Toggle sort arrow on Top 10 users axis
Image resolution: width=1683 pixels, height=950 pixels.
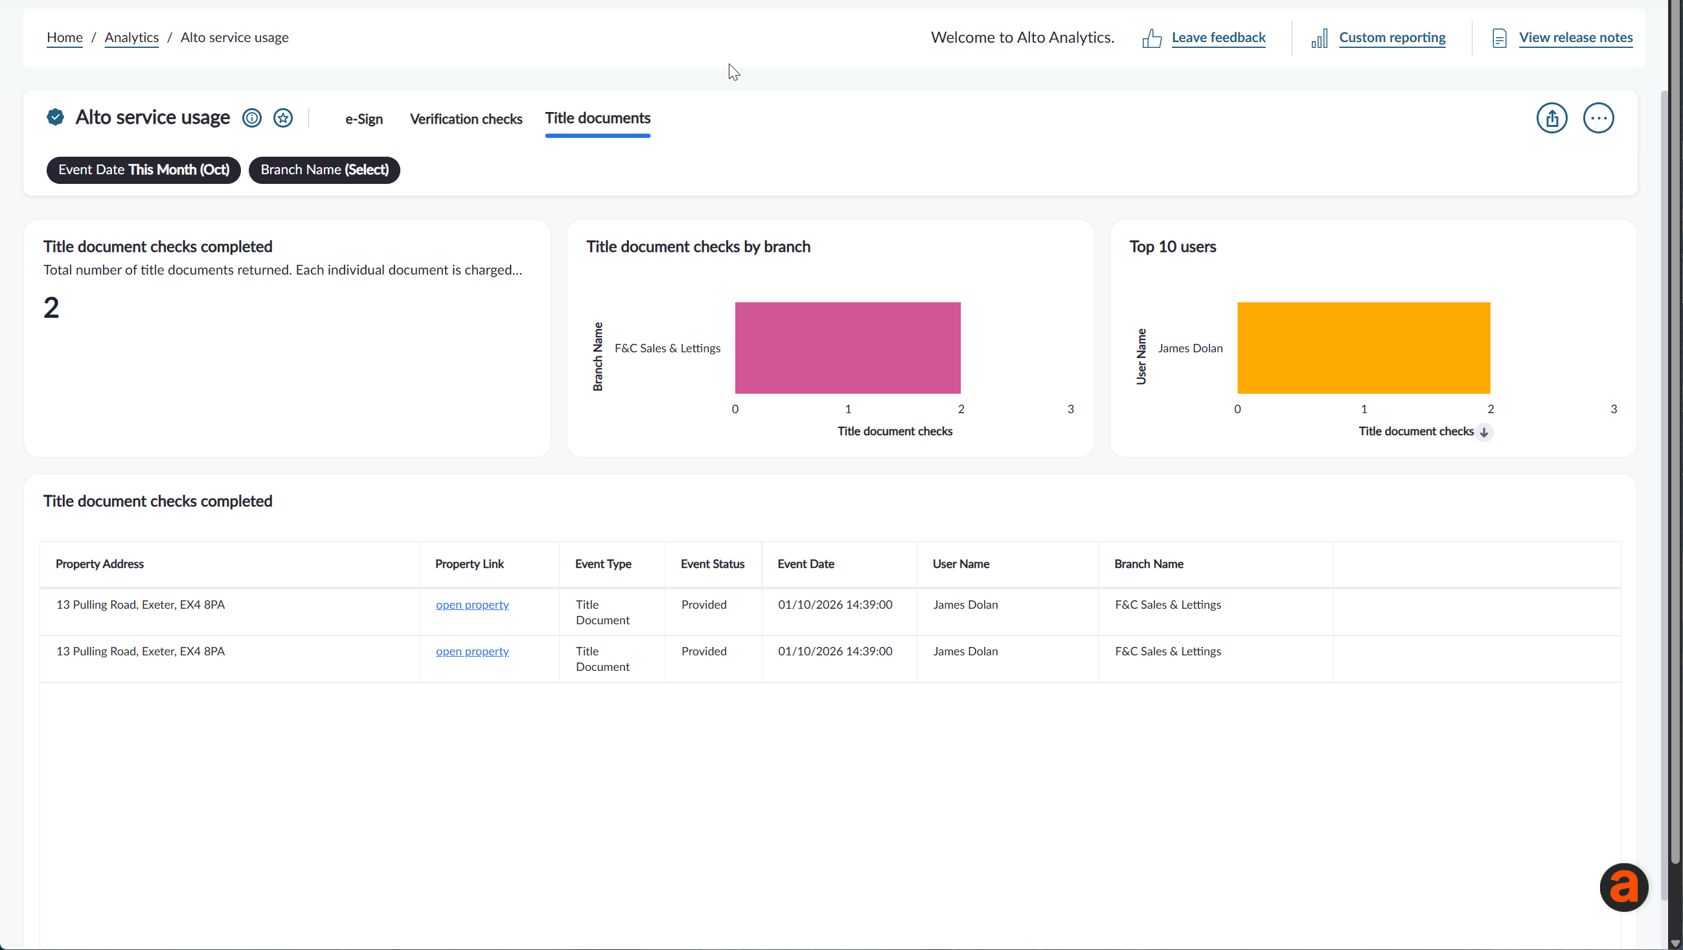tap(1483, 432)
